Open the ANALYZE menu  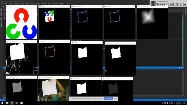pos(55,4)
